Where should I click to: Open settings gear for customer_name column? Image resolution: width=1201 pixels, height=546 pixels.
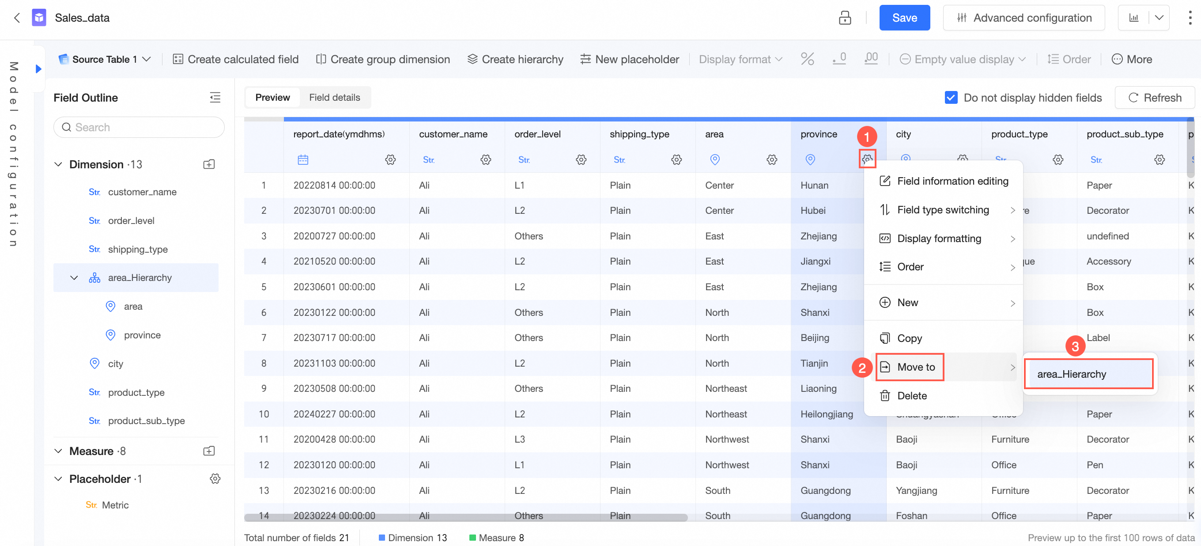coord(485,159)
